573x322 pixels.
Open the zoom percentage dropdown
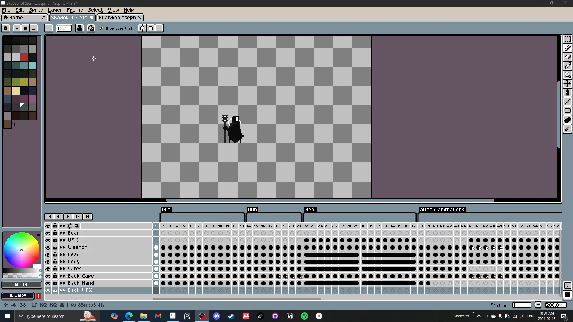556,305
